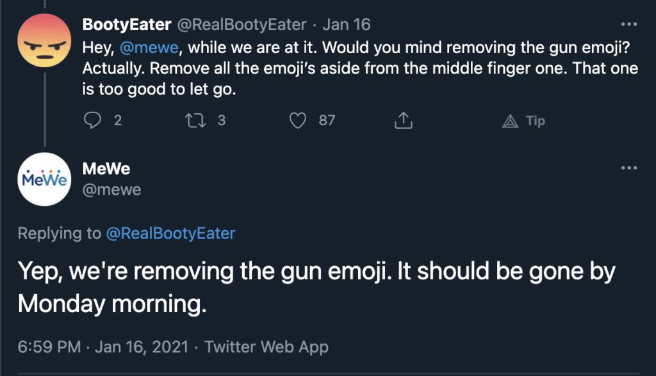
Task: Open BootyEater display name profile
Action: coord(127,25)
